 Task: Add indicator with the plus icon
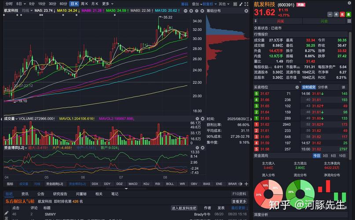(x=249, y=183)
